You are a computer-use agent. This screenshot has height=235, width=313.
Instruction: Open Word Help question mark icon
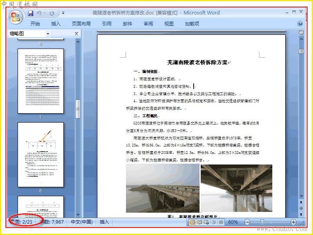[300, 23]
